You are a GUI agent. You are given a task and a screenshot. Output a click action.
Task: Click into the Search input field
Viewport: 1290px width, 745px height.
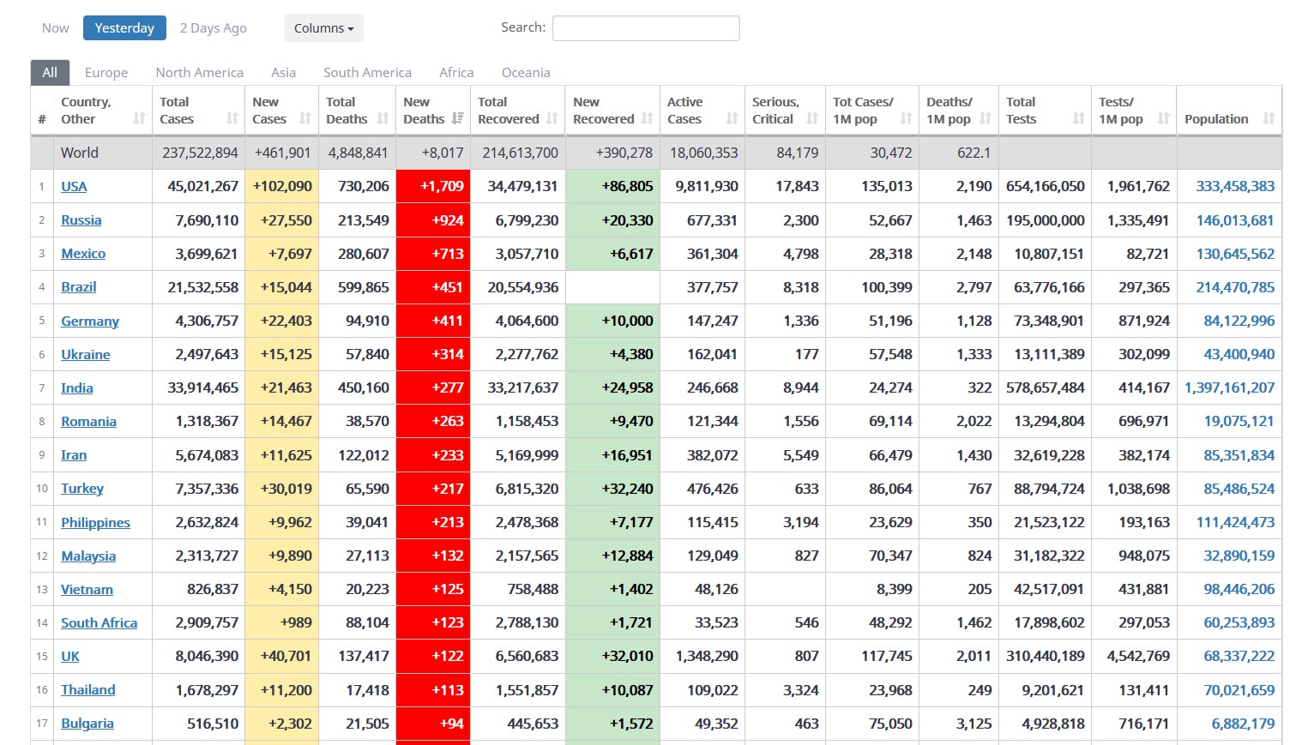coord(646,28)
